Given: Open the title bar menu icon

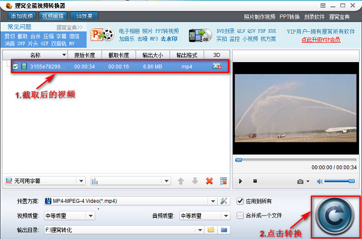Looking at the screenshot, I should click(323, 5).
